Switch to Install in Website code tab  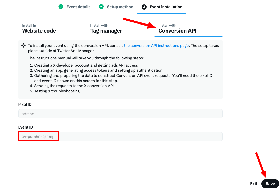39,29
